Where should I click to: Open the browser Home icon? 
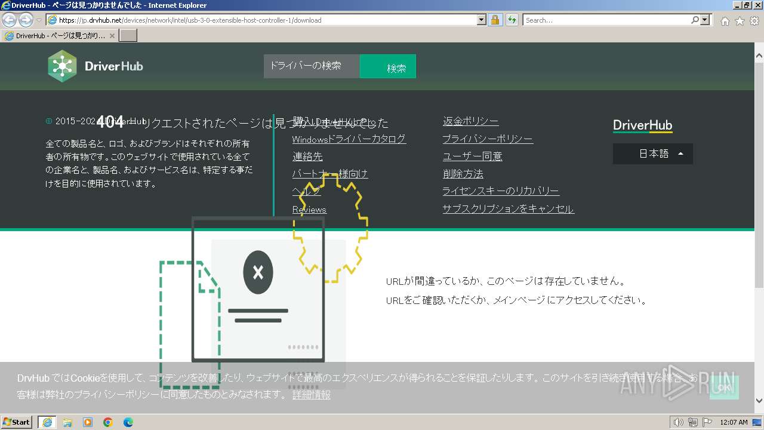coord(725,21)
